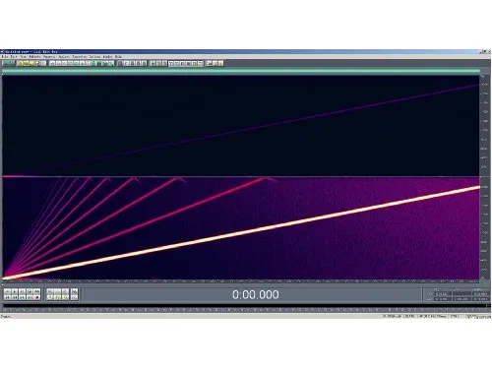Image resolution: width=492 pixels, height=369 pixels.
Task: Click the first yellow toolbar icon
Action: coord(20,63)
